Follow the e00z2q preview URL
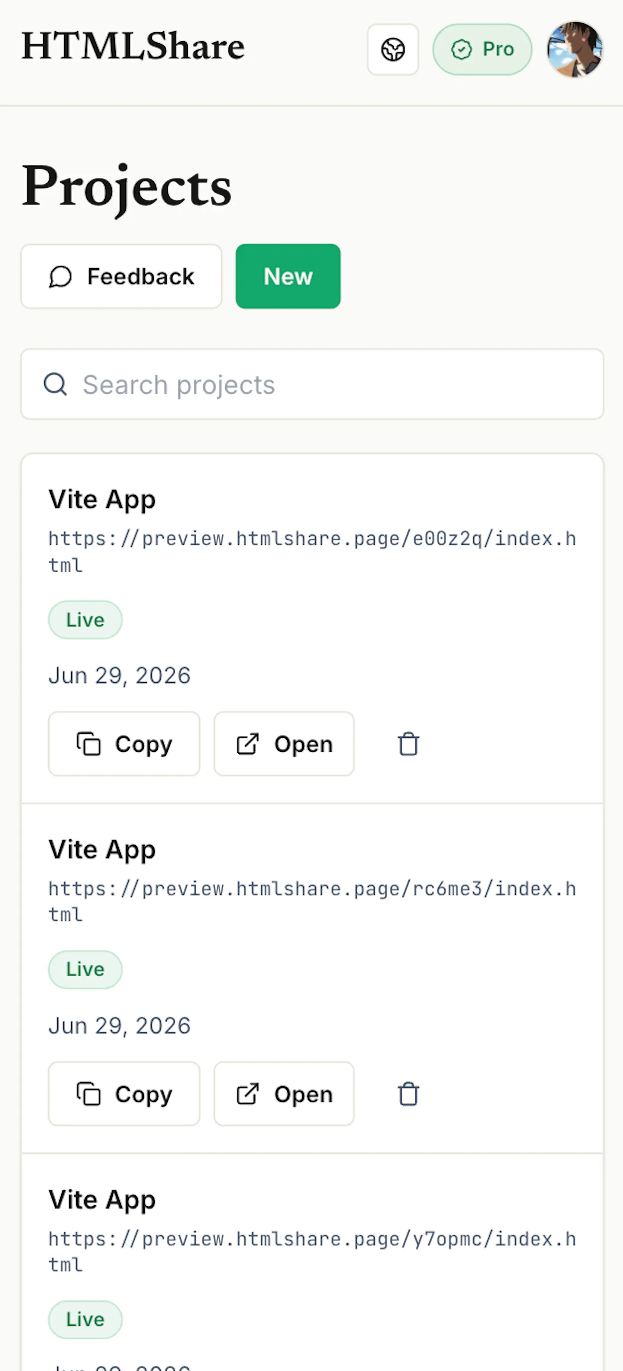 click(312, 551)
